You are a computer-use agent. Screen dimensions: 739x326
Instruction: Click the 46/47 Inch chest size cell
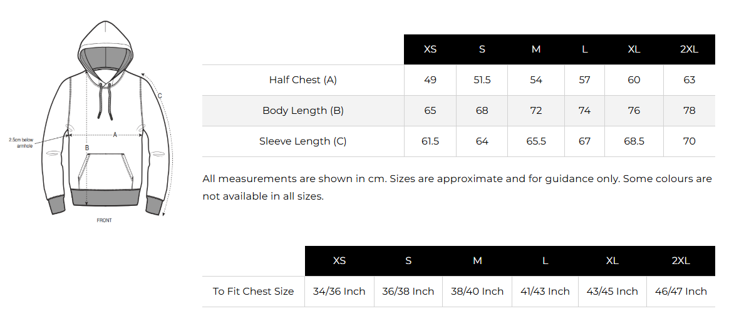681,292
